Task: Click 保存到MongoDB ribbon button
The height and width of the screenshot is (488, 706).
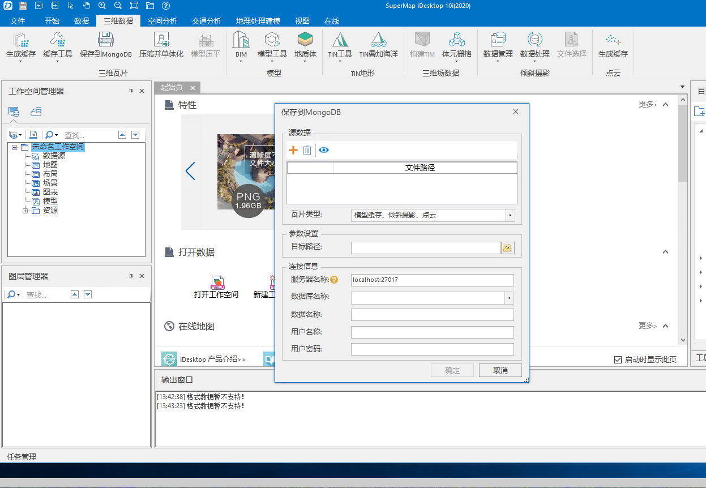Action: click(106, 45)
